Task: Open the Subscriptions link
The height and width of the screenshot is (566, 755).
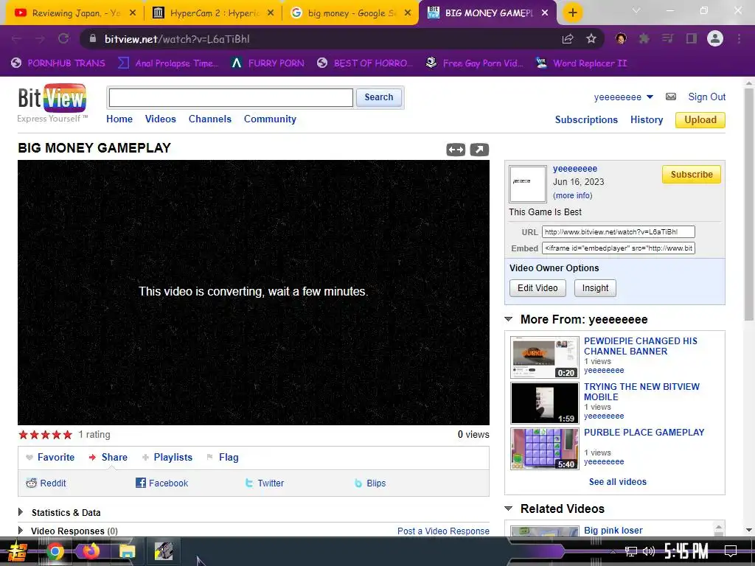Action: pos(586,119)
